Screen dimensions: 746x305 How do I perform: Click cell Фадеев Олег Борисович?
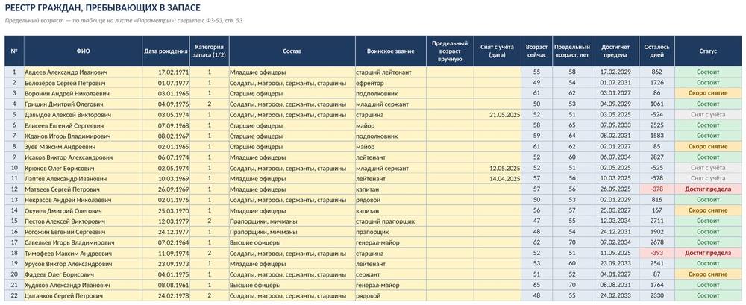pyautogui.click(x=83, y=274)
